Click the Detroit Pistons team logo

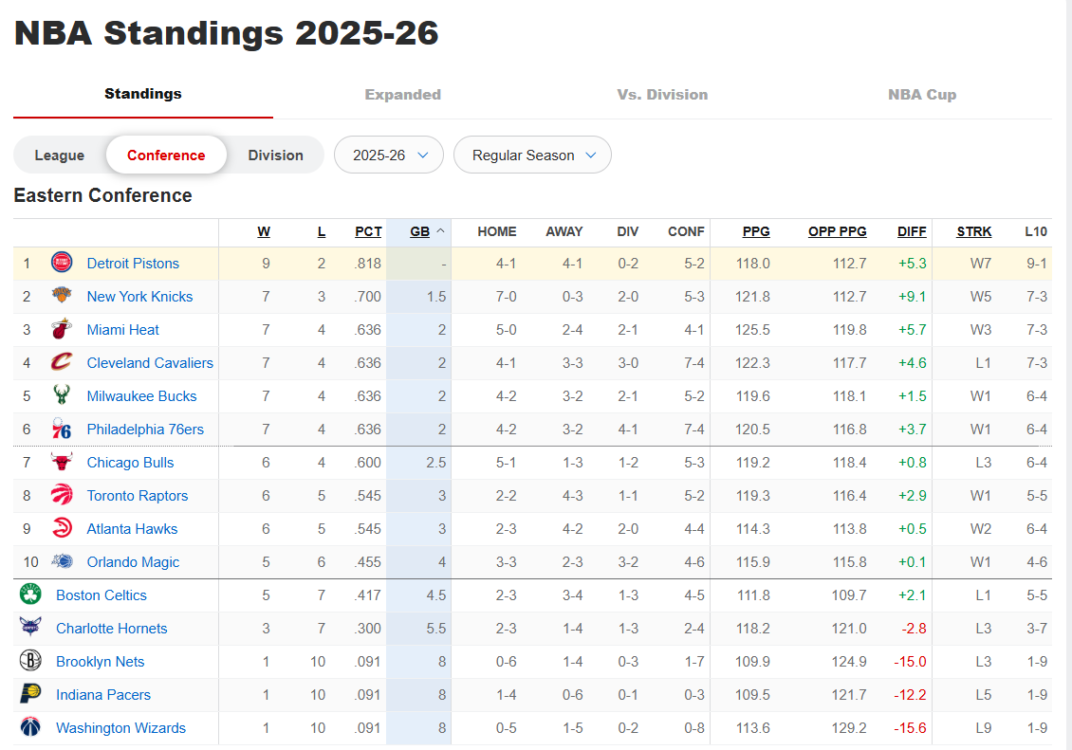click(62, 263)
